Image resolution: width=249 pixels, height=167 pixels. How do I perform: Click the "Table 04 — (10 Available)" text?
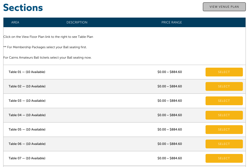27,115
